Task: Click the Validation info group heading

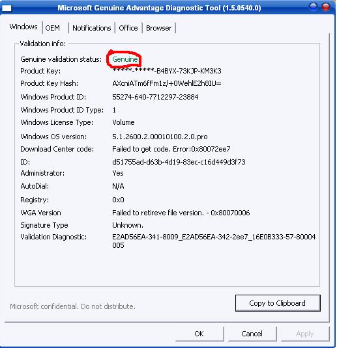Action: click(43, 44)
